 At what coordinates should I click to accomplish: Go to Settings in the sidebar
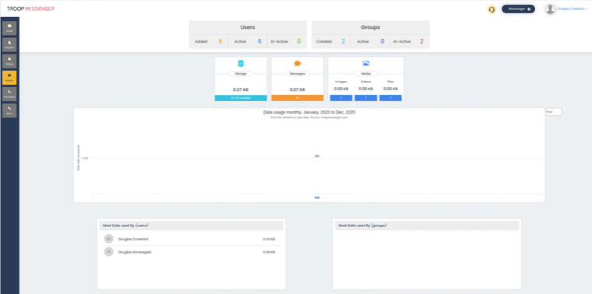tap(9, 61)
